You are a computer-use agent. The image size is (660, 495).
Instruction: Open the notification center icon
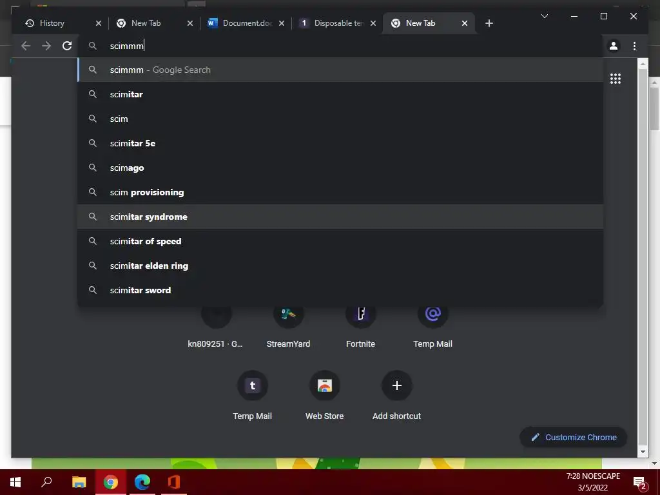pos(639,482)
